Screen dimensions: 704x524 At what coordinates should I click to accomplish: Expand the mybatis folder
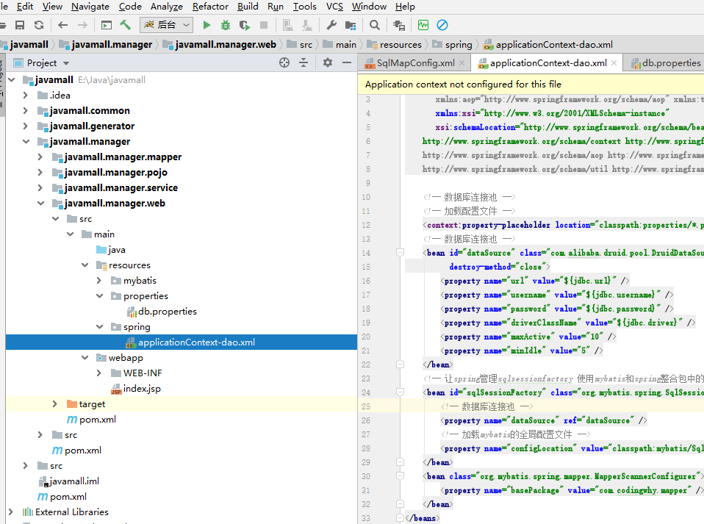pos(99,280)
